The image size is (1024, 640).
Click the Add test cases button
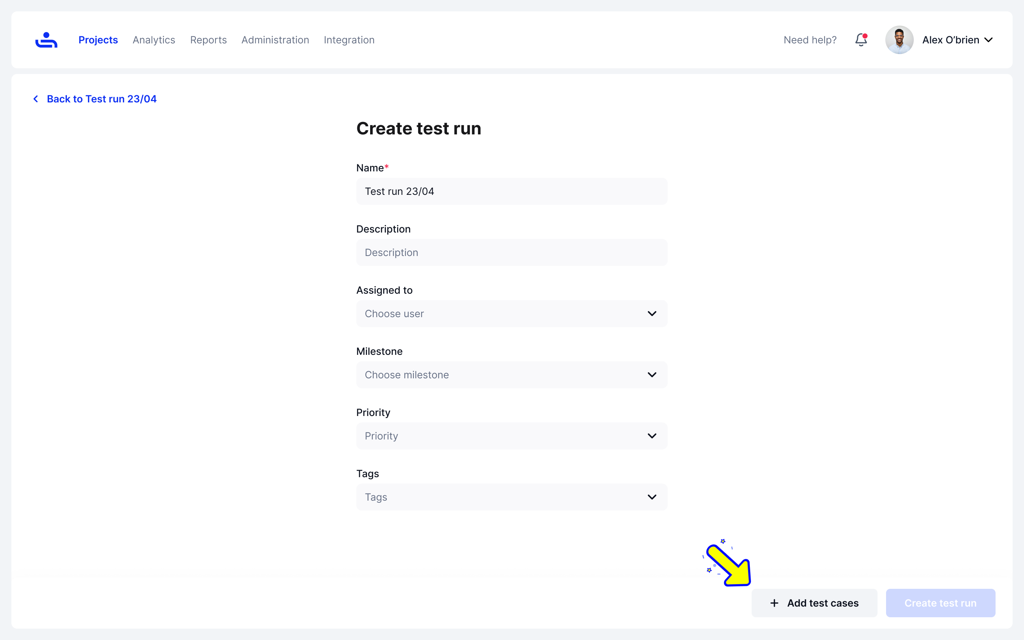click(814, 603)
